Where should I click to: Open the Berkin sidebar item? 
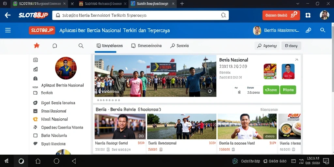(47, 93)
